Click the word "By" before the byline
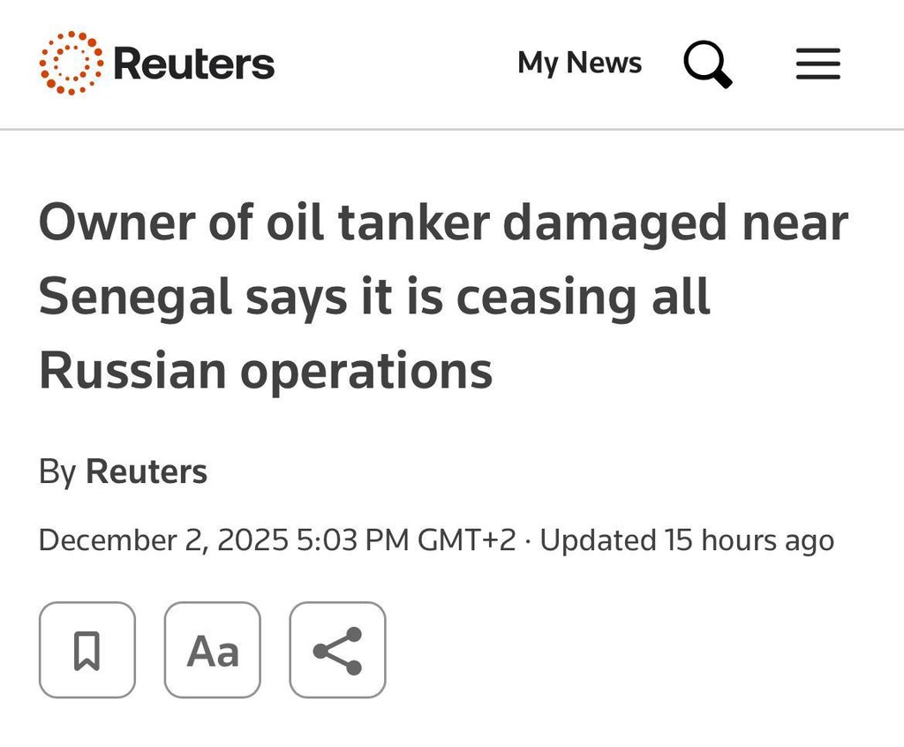The width and height of the screenshot is (904, 747). tap(57, 472)
